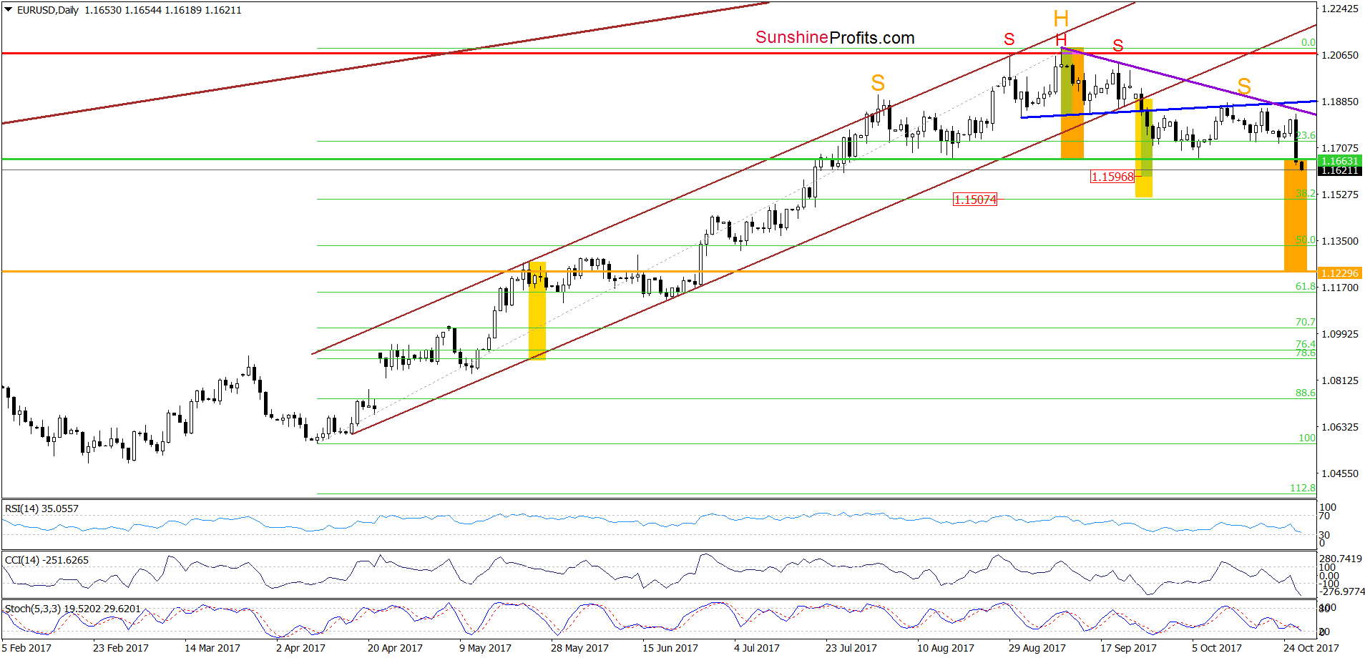Click the 112.8 Fibonacci level label

pos(1302,488)
